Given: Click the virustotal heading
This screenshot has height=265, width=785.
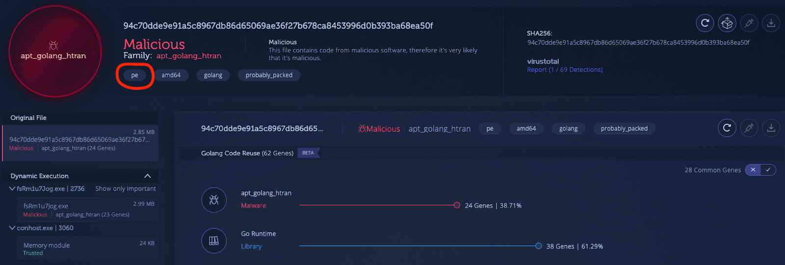Looking at the screenshot, I should tap(543, 61).
